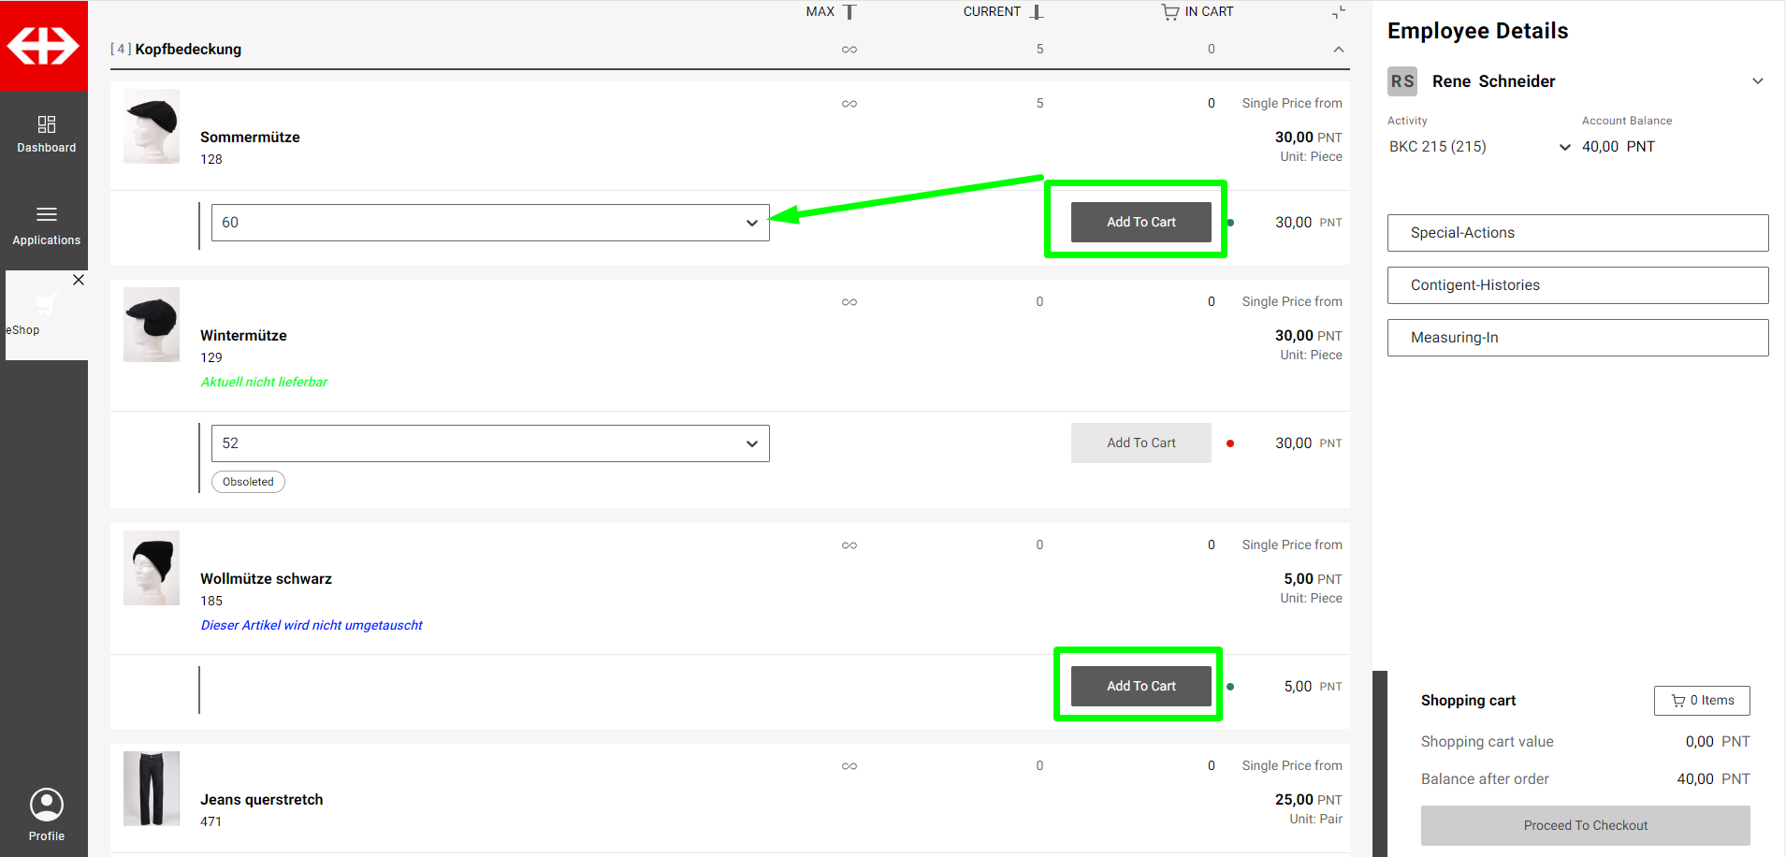The height and width of the screenshot is (857, 1786).
Task: Click the SBB logo in the corner
Action: click(43, 46)
